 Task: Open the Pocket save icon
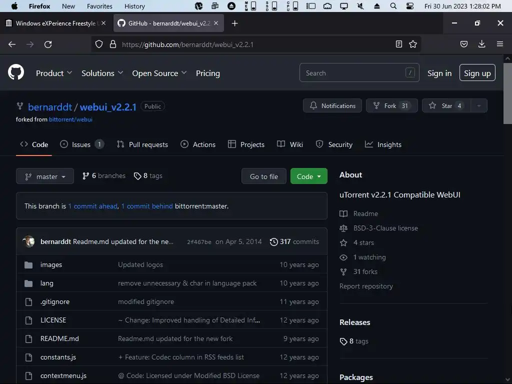coord(463,44)
